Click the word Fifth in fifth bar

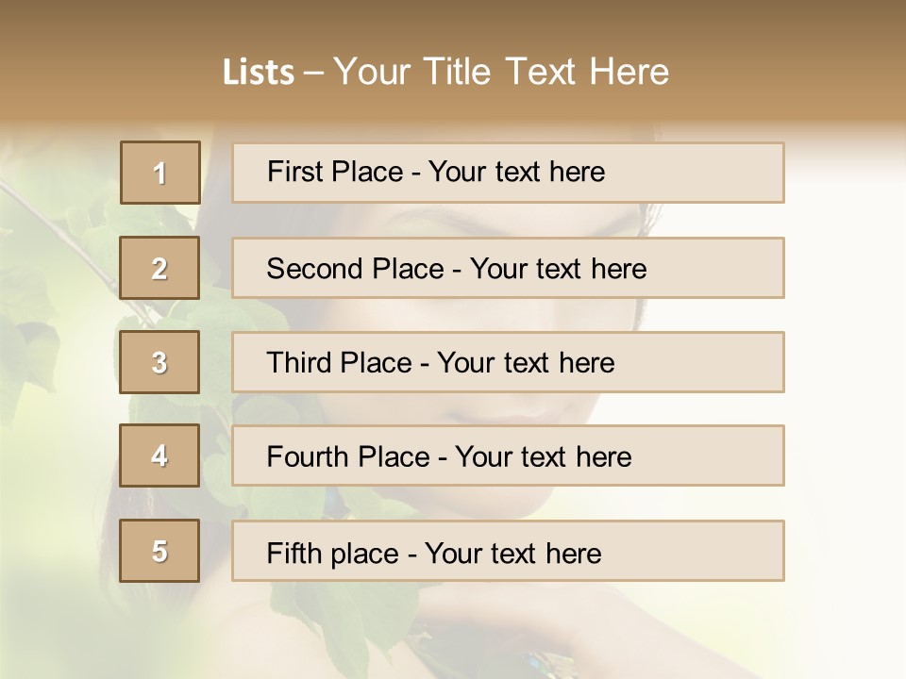(x=294, y=554)
